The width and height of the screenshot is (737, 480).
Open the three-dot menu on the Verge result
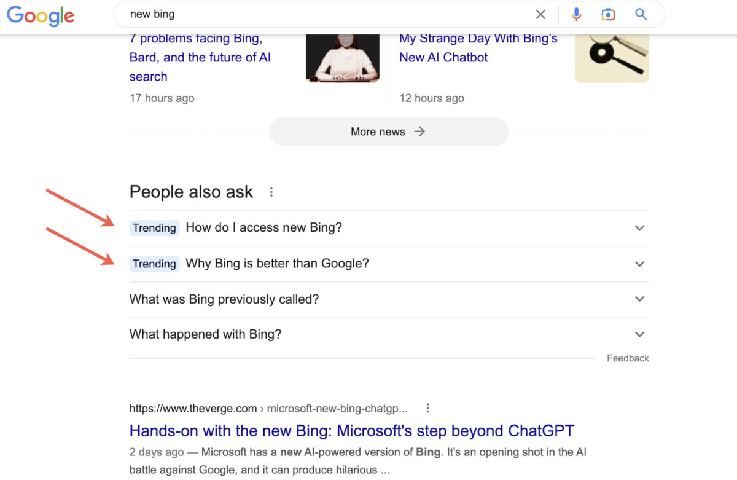(427, 407)
